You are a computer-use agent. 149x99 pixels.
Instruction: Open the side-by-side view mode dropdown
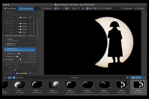click(59, 8)
